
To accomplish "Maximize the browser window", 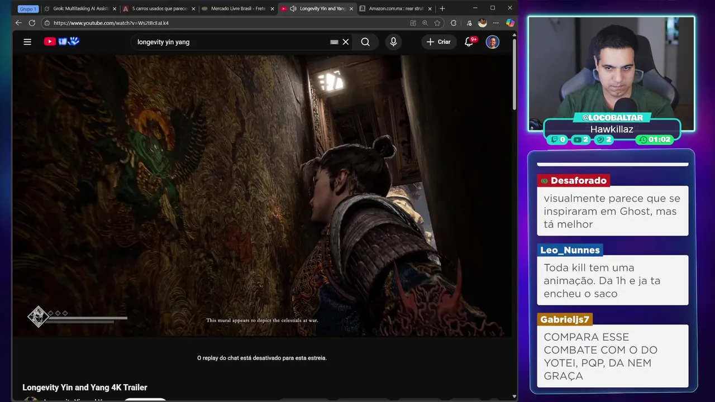I will 493,8.
